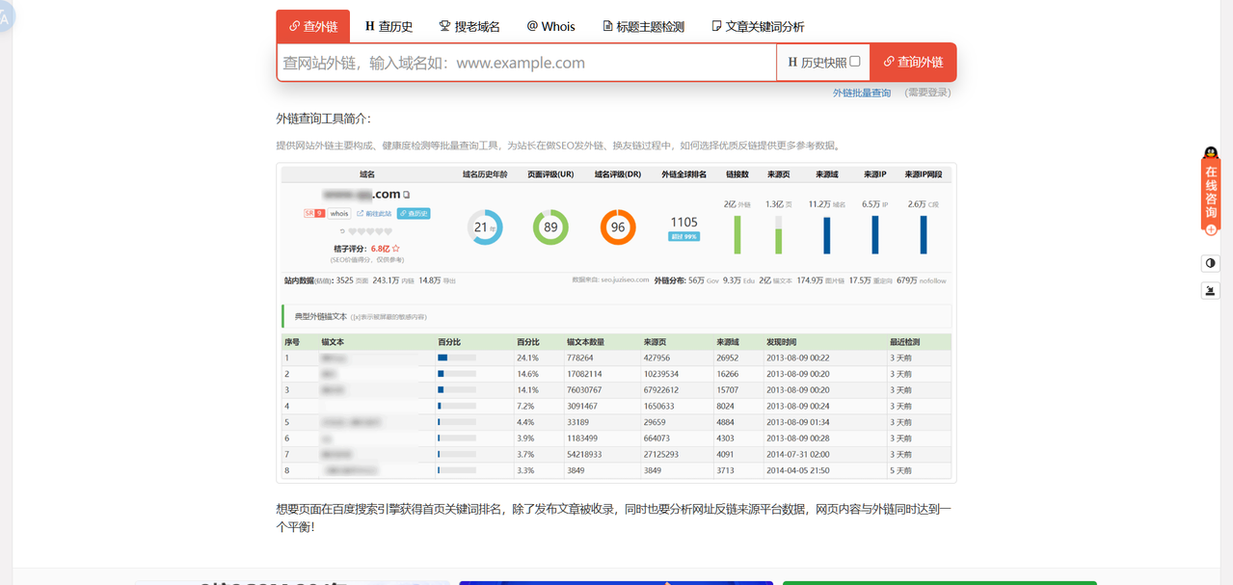Click the 在线咨询 side banner
The height and width of the screenshot is (585, 1233).
click(1211, 192)
